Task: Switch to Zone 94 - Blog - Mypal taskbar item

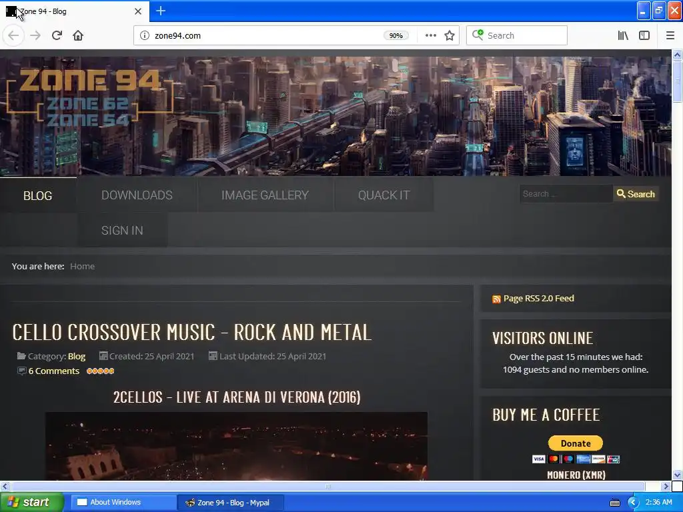Action: point(230,503)
